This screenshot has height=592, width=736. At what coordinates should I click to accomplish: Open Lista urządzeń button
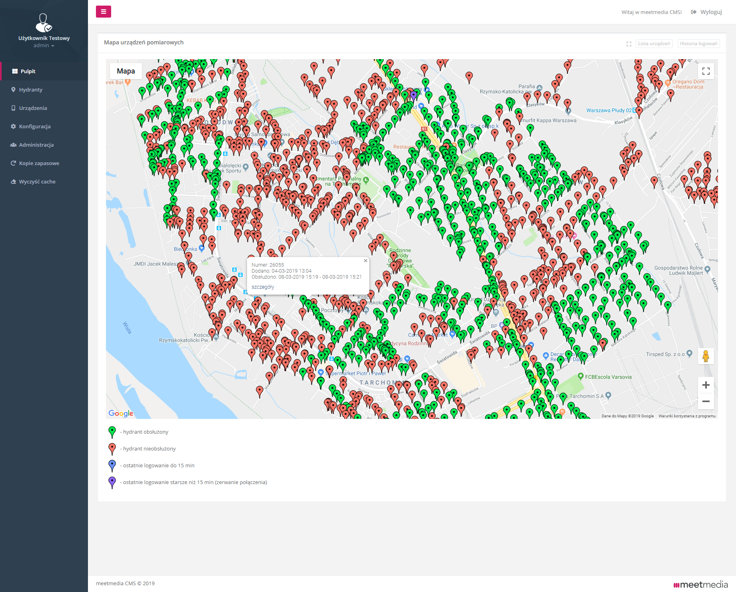tap(654, 44)
